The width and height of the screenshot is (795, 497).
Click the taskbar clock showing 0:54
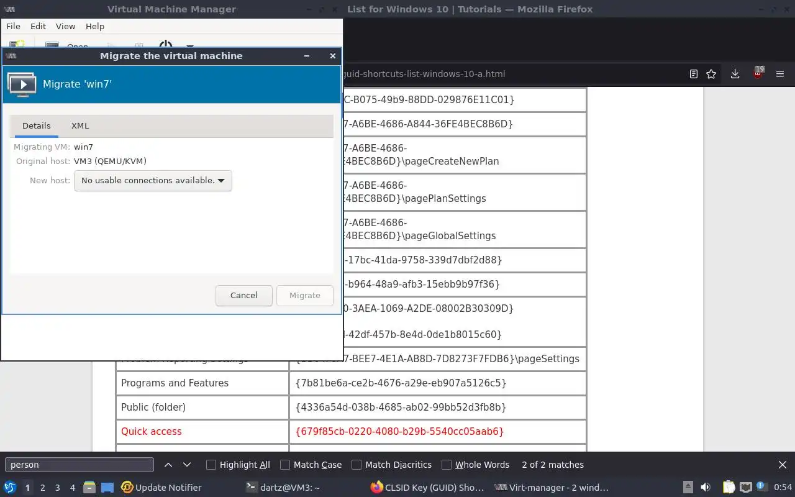coord(783,488)
